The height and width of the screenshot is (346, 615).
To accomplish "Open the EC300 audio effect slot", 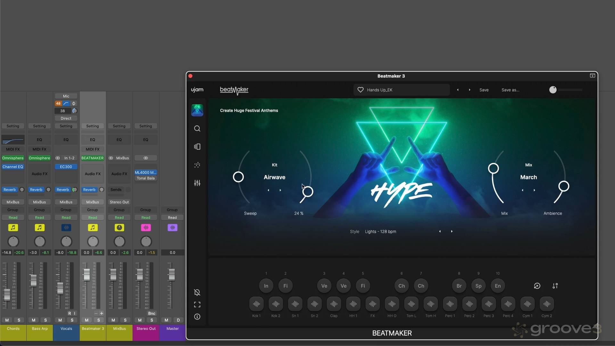I will coord(66,167).
